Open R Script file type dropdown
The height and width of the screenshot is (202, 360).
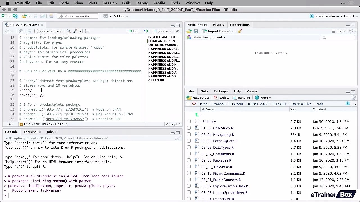(173, 124)
